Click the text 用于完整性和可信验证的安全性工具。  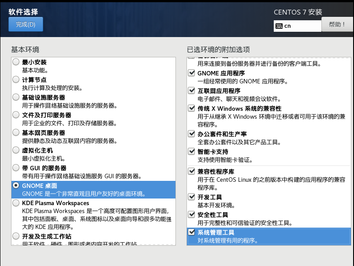coord(245,223)
